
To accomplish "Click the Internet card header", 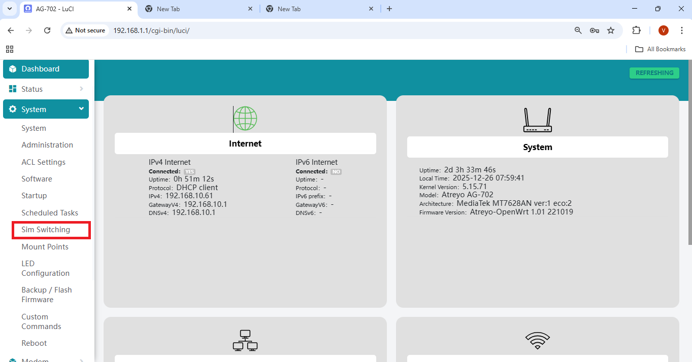I will coord(245,143).
